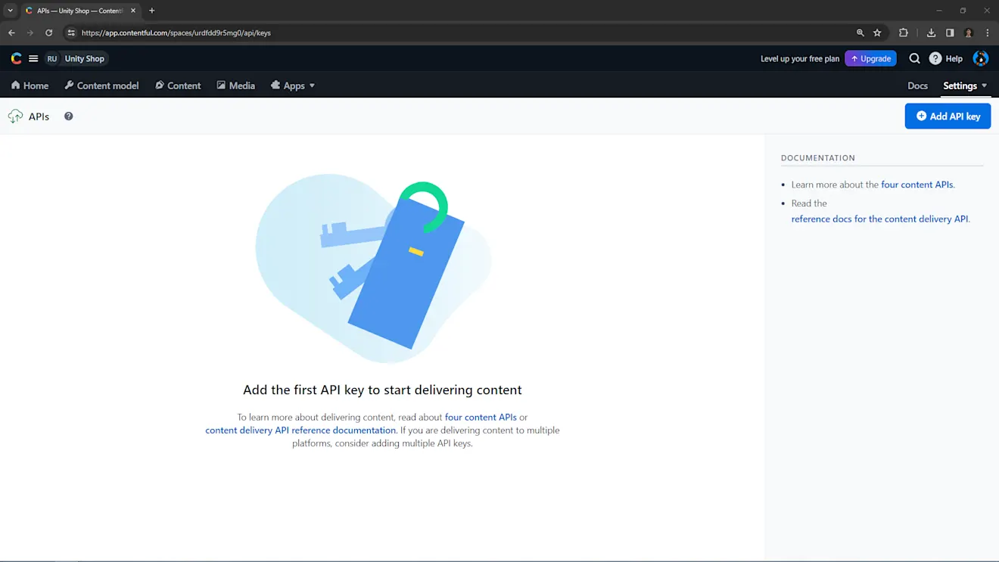Click the help question icon beside APIs
Viewport: 999px width, 562px height.
click(x=68, y=116)
